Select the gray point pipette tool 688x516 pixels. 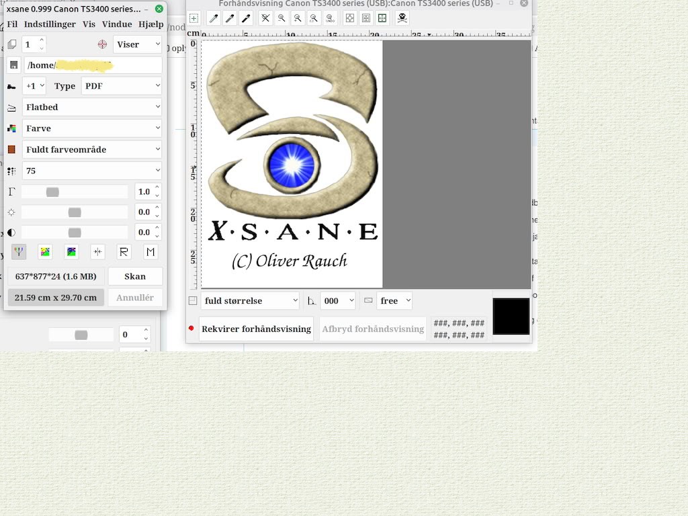point(230,17)
